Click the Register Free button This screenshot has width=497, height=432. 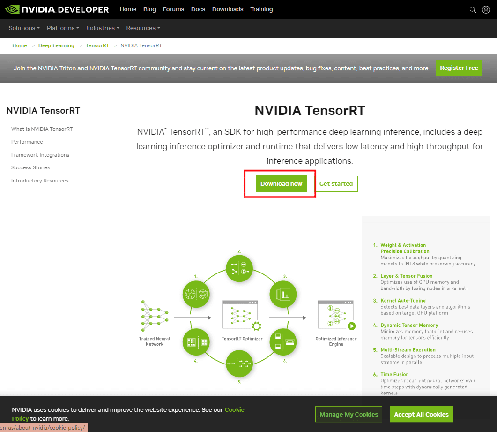[x=459, y=68]
